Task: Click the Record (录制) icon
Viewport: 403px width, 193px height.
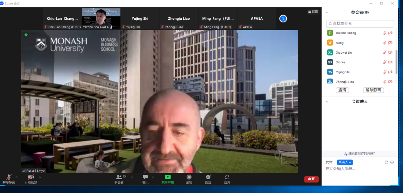Action: (x=189, y=177)
